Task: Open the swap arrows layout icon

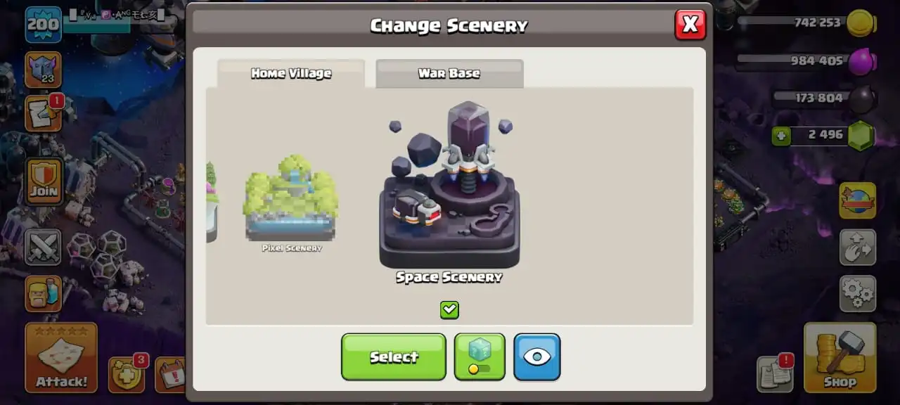Action: tap(858, 247)
